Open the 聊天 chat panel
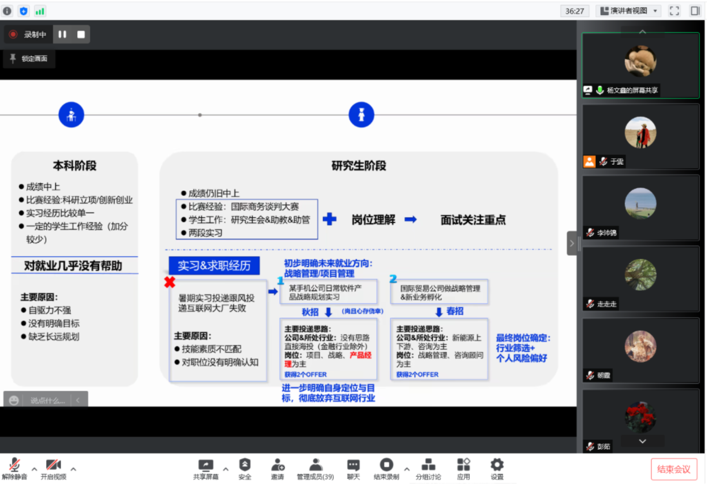The height and width of the screenshot is (484, 707). (353, 469)
